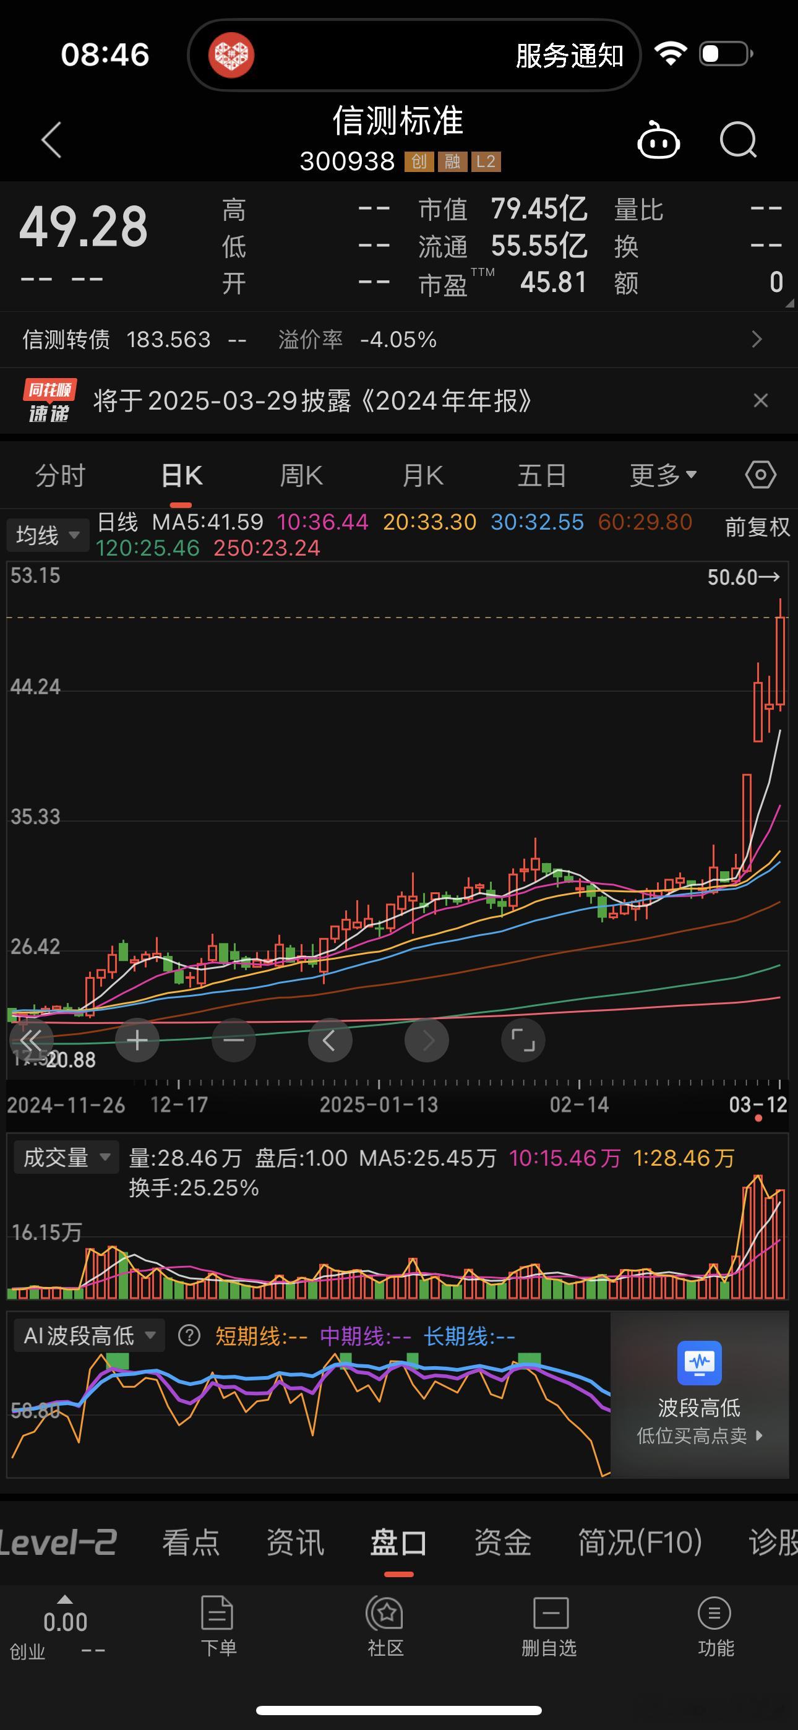This screenshot has width=798, height=1730.
Task: Tap the 融 margin tag badge
Action: tap(452, 161)
